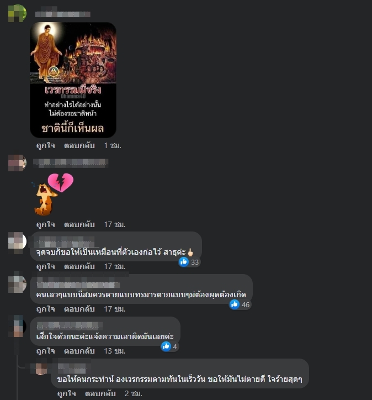The height and width of the screenshot is (400, 372).
Task: Open avatar of the sticker commenter
Action: [x=17, y=163]
